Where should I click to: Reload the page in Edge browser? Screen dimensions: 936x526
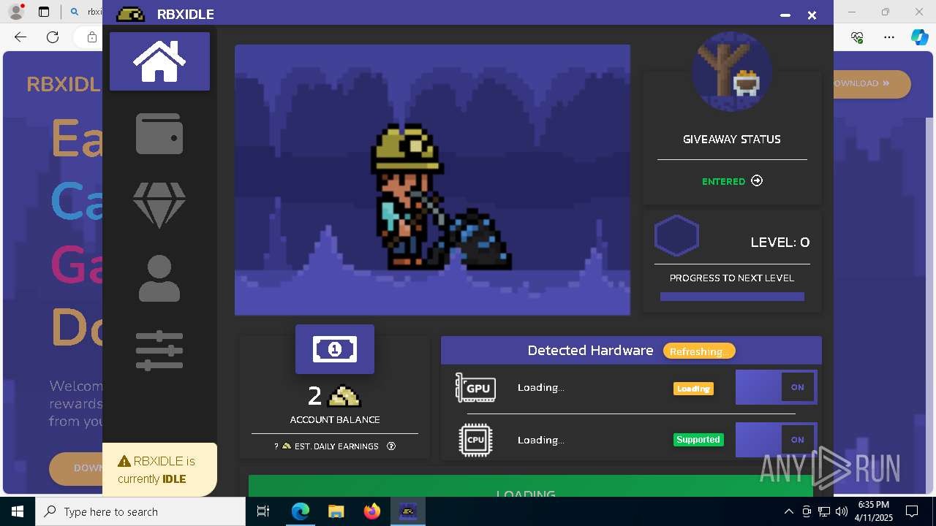point(53,37)
